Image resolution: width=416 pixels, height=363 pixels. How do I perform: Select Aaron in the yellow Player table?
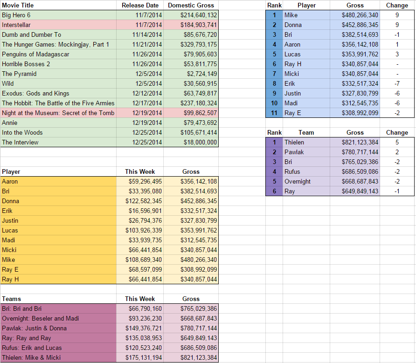[58, 182]
